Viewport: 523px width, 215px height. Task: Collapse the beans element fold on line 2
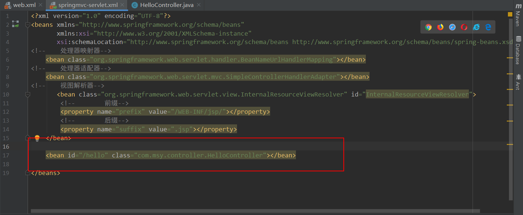[28, 25]
